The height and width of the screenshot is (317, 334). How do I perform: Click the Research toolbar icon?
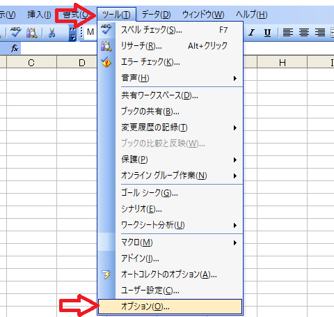tap(31, 33)
